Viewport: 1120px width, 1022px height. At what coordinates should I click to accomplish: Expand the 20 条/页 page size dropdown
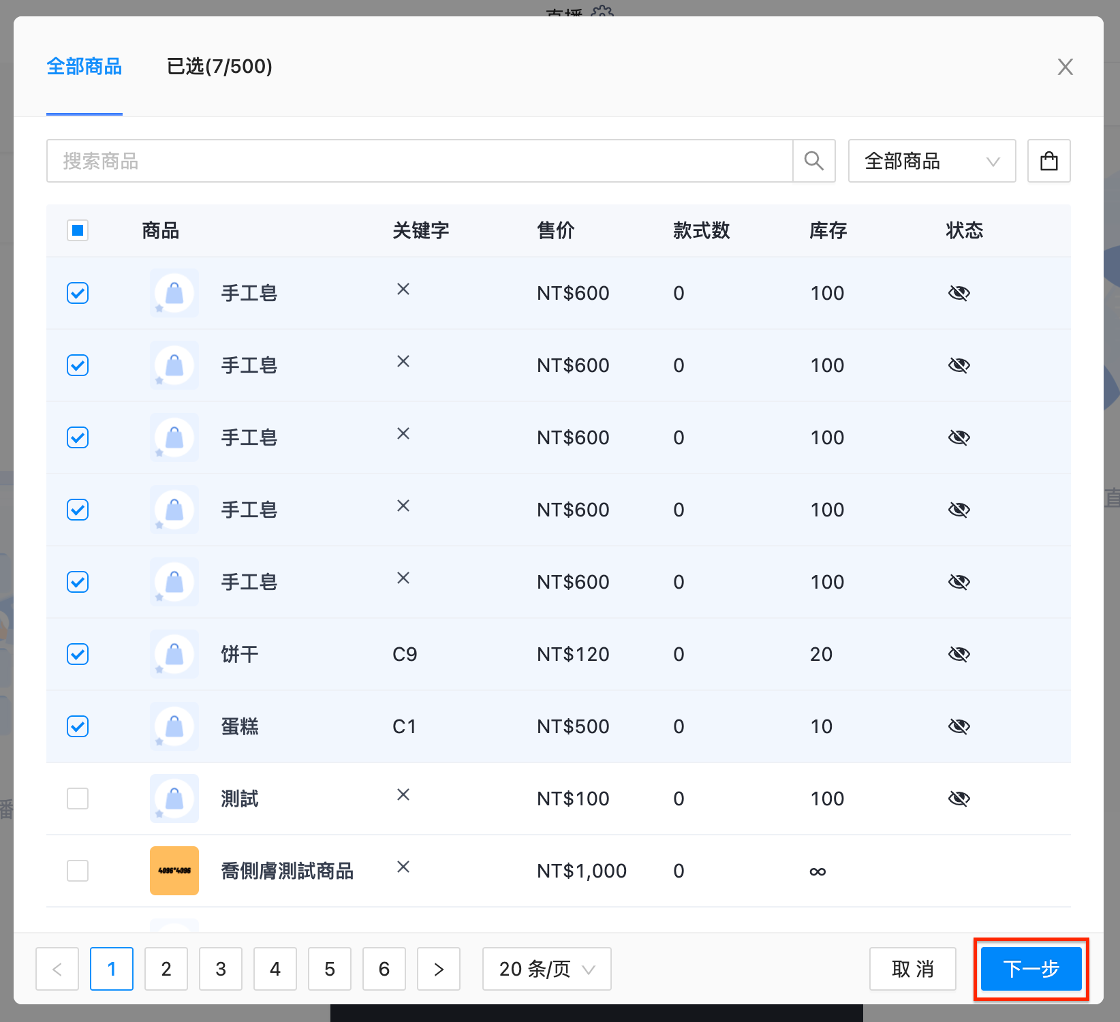[547, 969]
